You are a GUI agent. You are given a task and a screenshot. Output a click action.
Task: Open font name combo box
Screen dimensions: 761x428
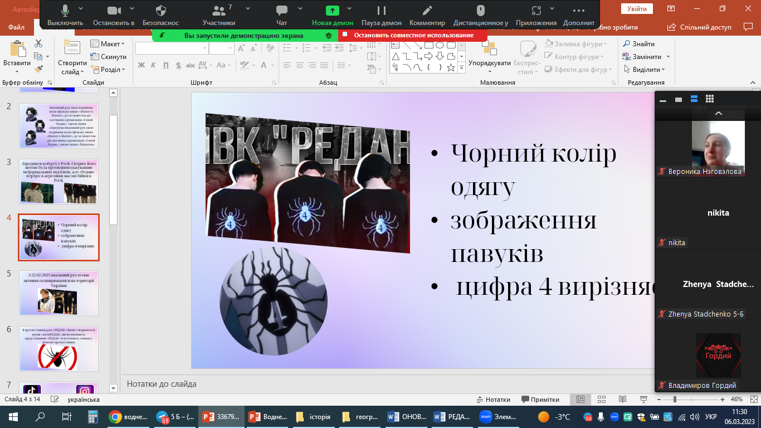[172, 49]
